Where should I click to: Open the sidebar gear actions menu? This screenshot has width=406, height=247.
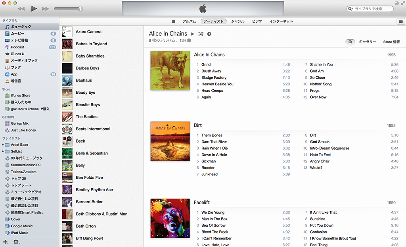tap(16, 242)
